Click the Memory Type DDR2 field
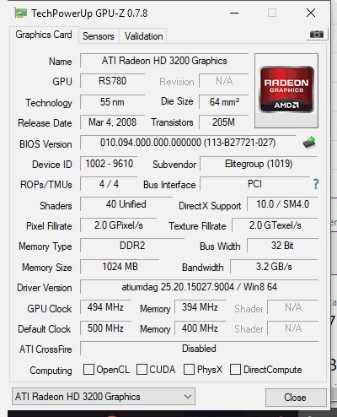Screen dimensions: 337x417 click(132, 246)
